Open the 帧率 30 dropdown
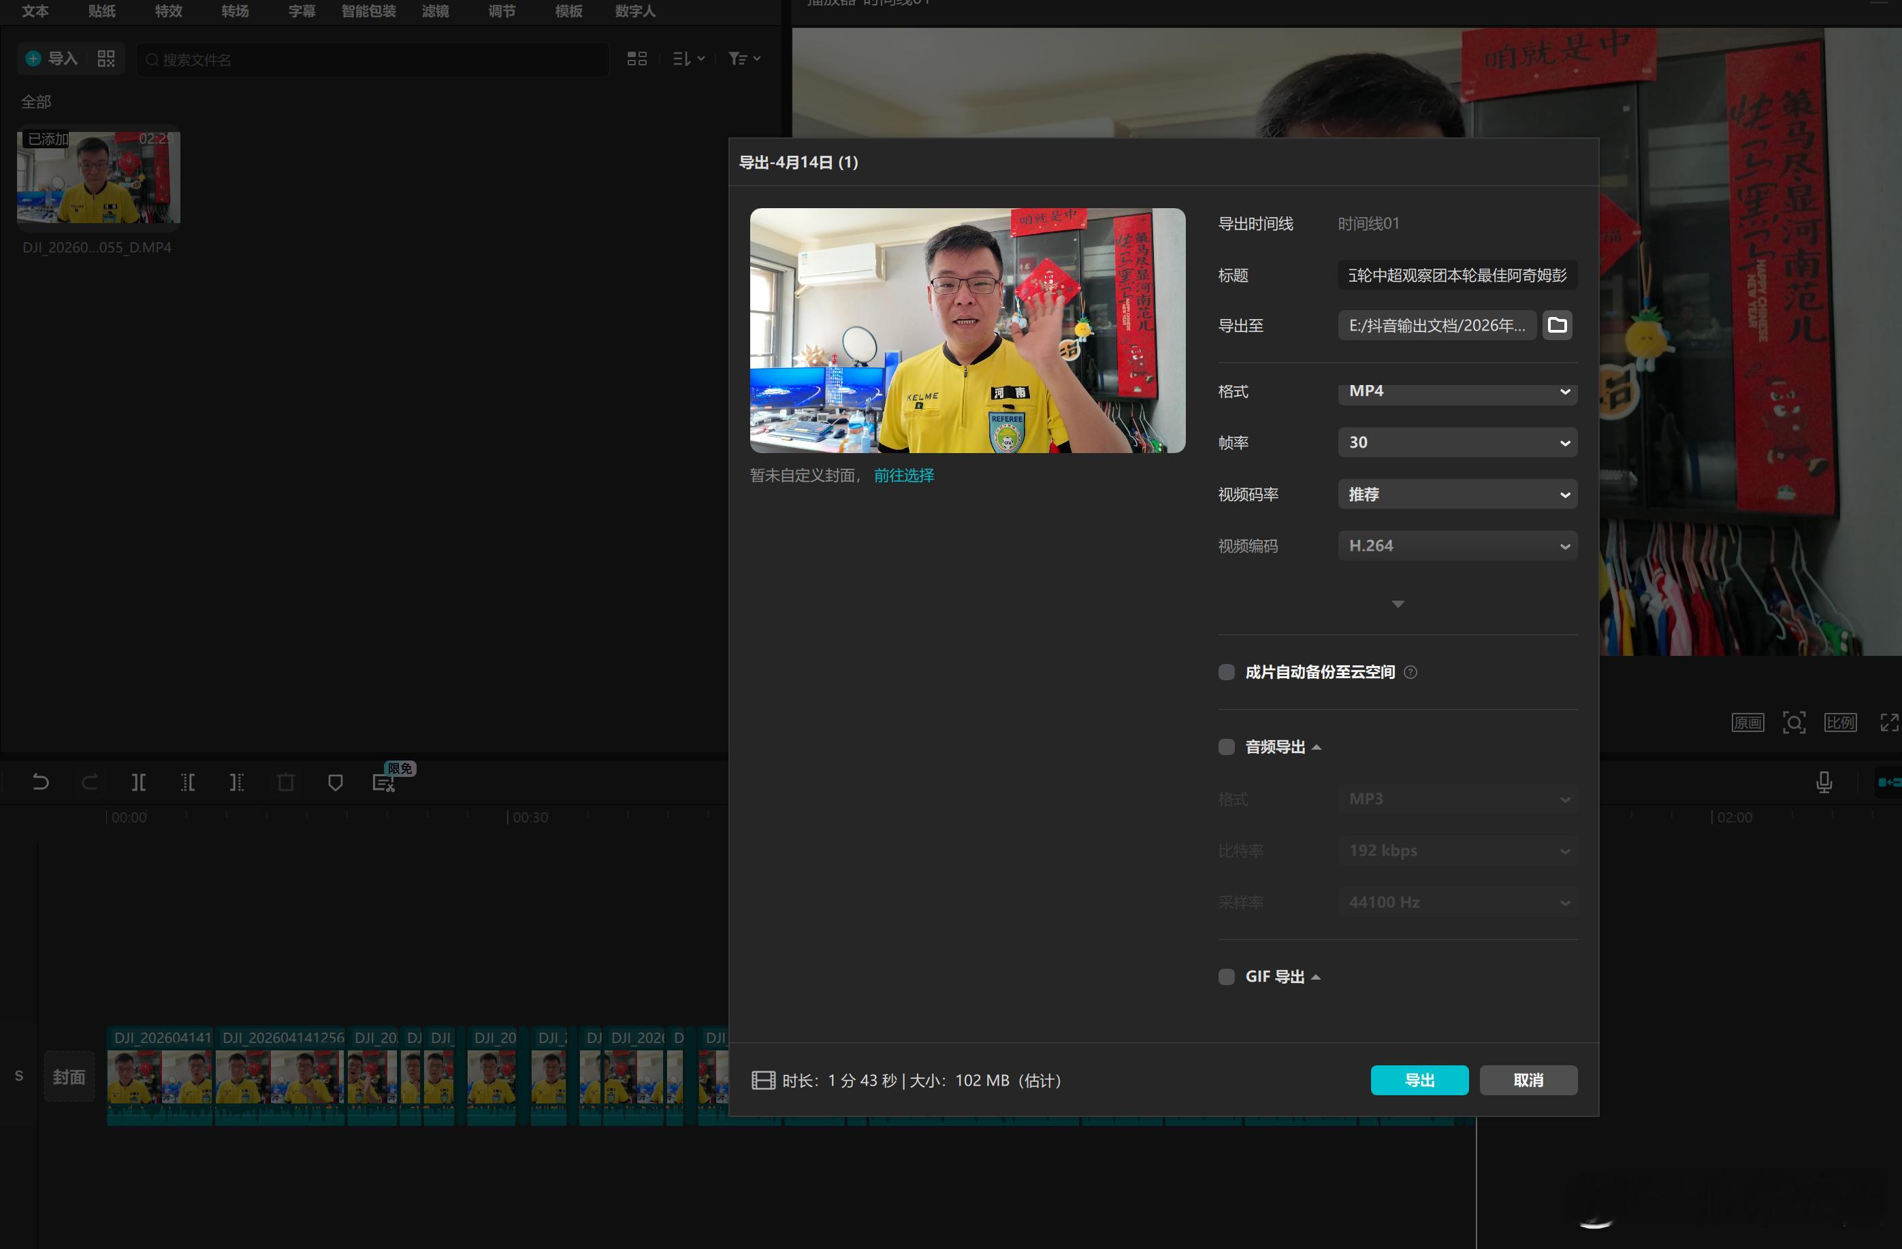This screenshot has width=1902, height=1249. click(1457, 442)
